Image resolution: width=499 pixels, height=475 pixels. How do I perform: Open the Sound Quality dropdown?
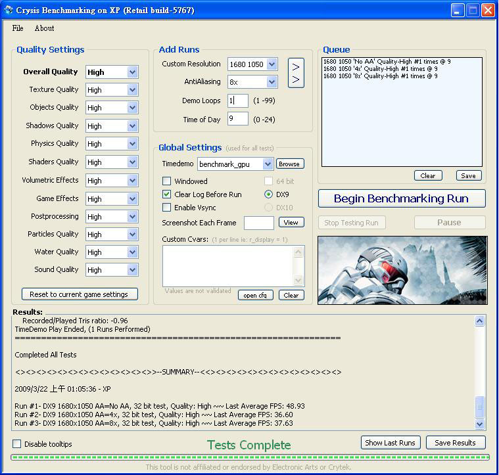(x=132, y=270)
